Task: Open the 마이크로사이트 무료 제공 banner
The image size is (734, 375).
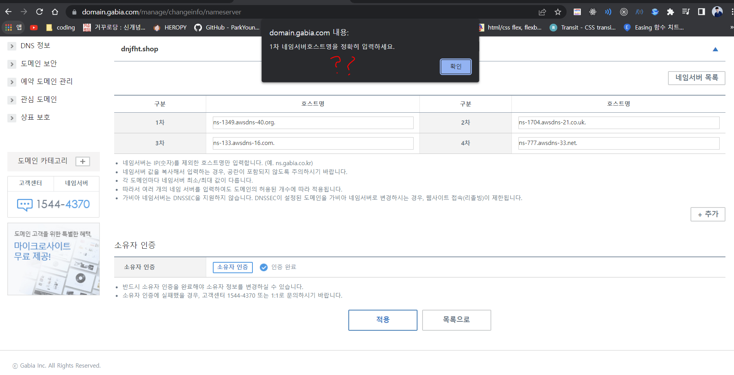Action: tap(54, 259)
